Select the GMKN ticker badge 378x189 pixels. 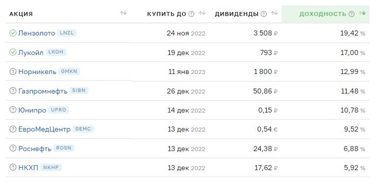(x=69, y=71)
